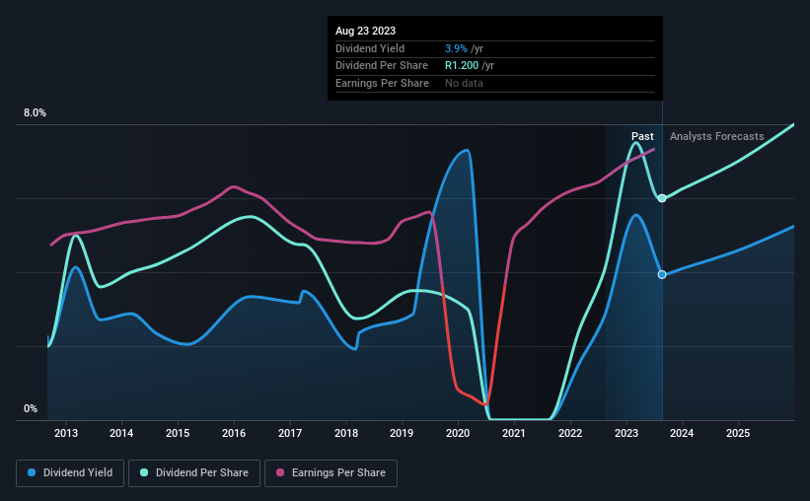Image resolution: width=810 pixels, height=501 pixels.
Task: Click the 2016 x-axis label
Action: 234,433
